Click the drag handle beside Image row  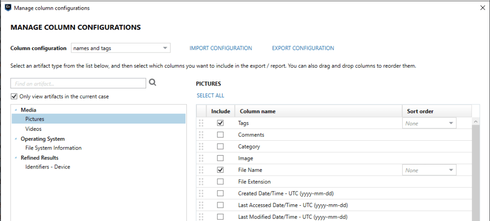click(201, 158)
